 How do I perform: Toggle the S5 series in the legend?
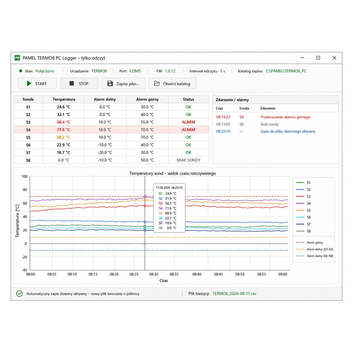click(x=304, y=210)
